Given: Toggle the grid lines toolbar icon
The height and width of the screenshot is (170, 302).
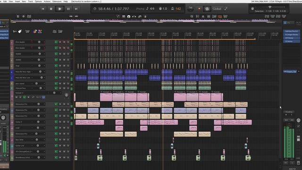Looking at the screenshot, I should coord(124,17).
